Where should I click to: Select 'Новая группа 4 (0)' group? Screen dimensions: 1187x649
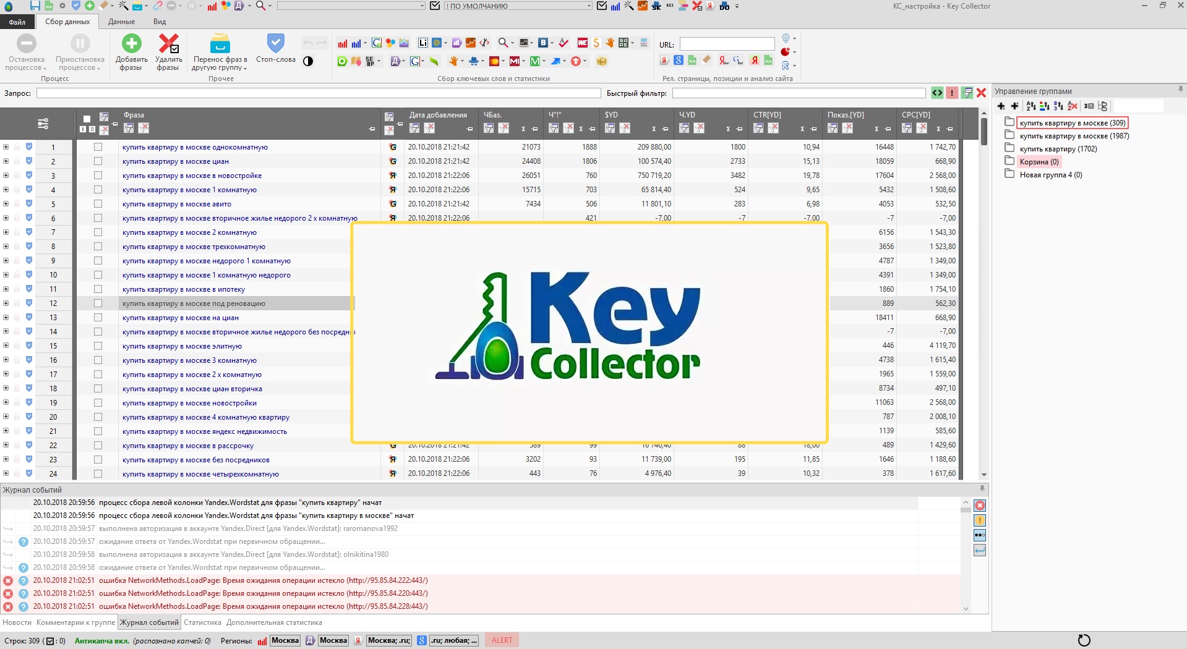(x=1051, y=175)
